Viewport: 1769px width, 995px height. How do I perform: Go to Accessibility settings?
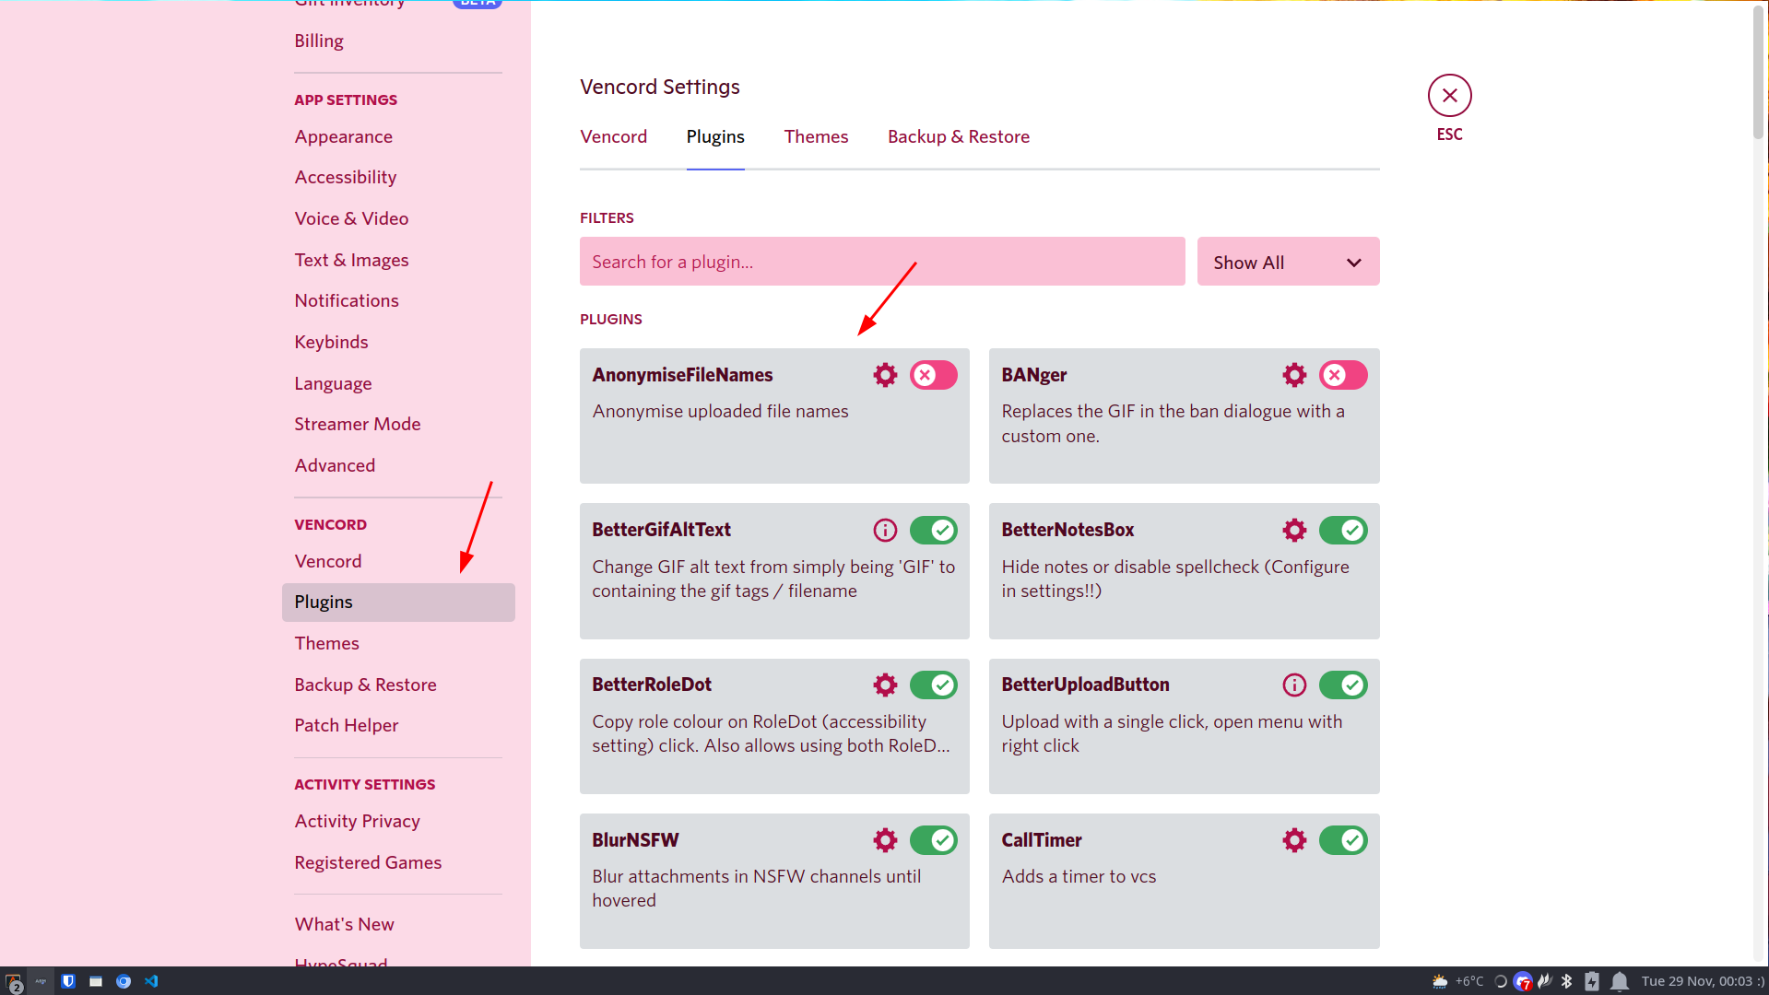point(398,177)
